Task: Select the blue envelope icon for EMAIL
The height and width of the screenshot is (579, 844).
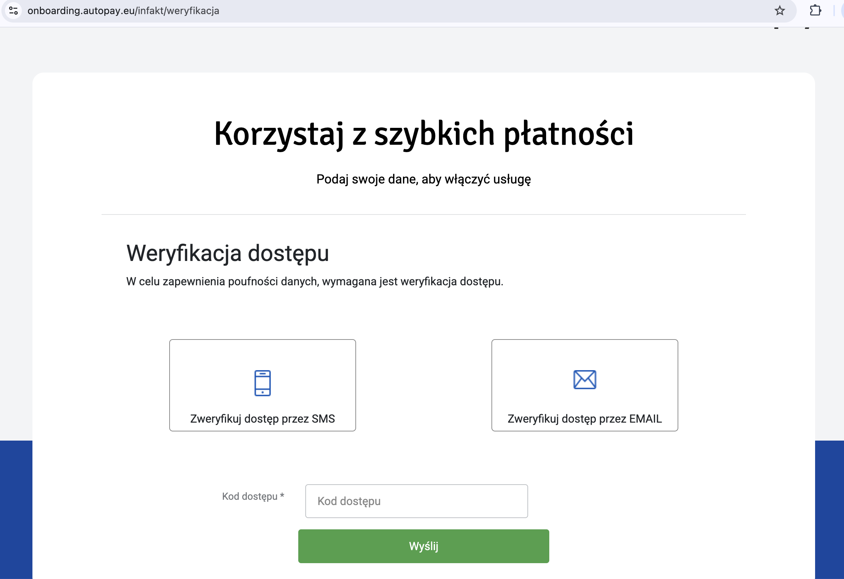Action: [585, 380]
